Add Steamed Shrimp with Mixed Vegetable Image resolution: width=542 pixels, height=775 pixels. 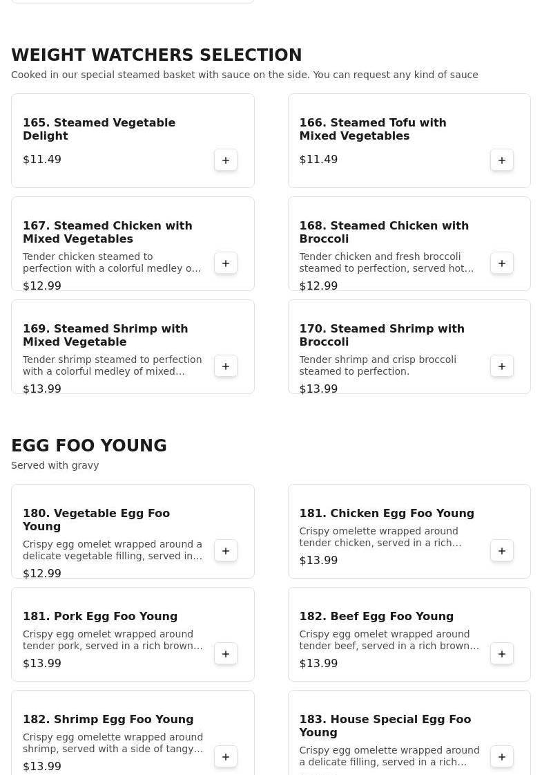[x=226, y=366]
